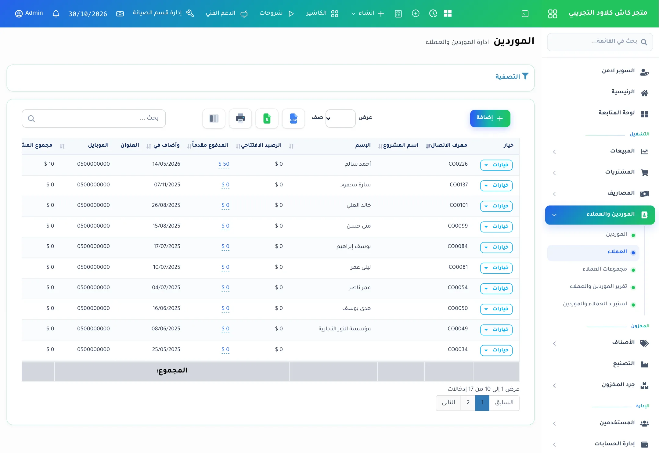Click the clock icon in the top bar

point(433,13)
